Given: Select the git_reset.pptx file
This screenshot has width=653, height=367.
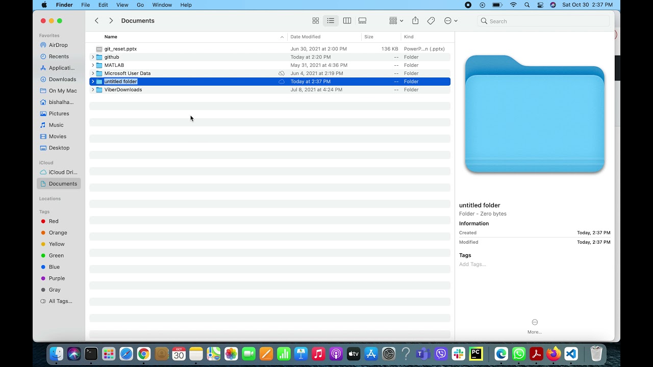Looking at the screenshot, I should pyautogui.click(x=270, y=49).
